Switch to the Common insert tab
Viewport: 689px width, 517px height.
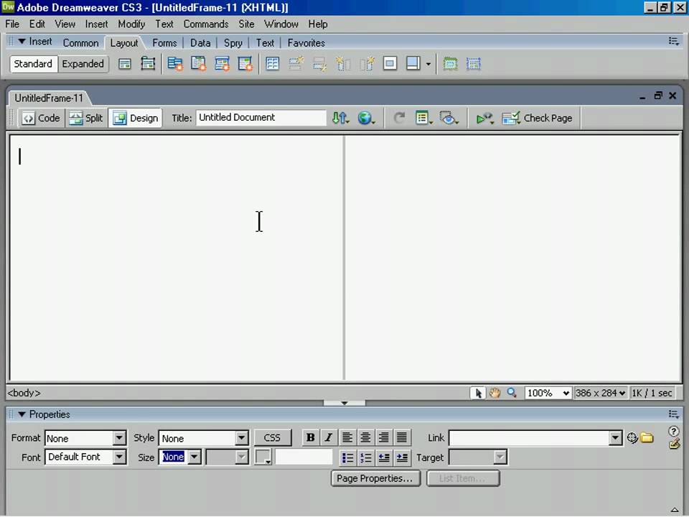point(81,43)
